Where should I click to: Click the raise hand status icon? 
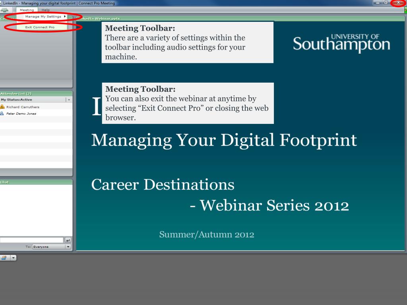pyautogui.click(x=4, y=258)
